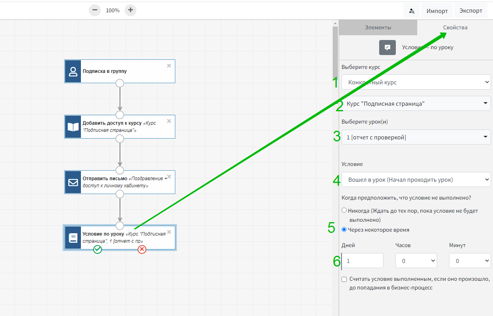Select the Никогда radio option

point(344,211)
